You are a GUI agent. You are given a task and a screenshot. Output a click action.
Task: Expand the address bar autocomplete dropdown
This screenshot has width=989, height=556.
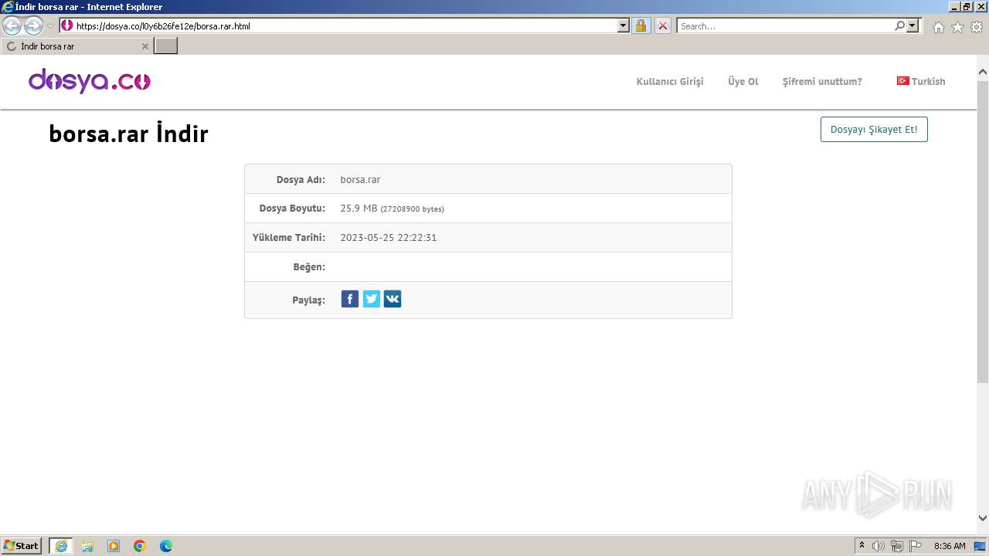point(624,25)
